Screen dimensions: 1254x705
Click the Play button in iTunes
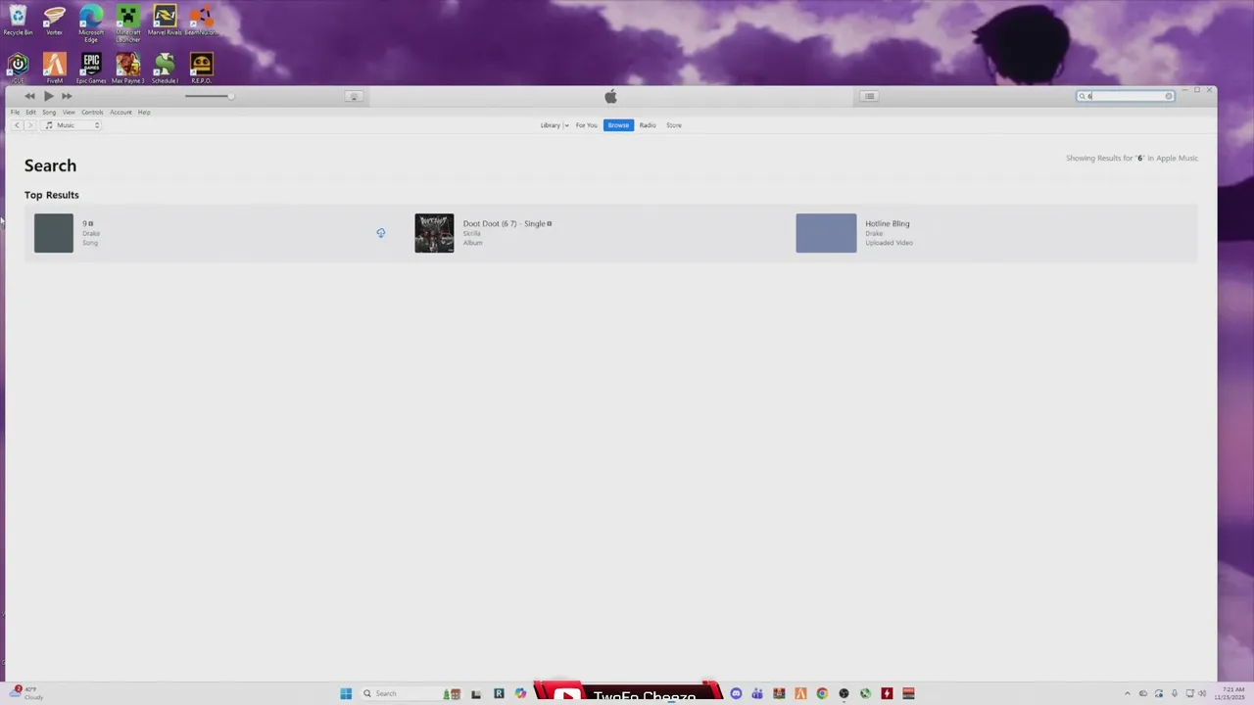pyautogui.click(x=48, y=96)
